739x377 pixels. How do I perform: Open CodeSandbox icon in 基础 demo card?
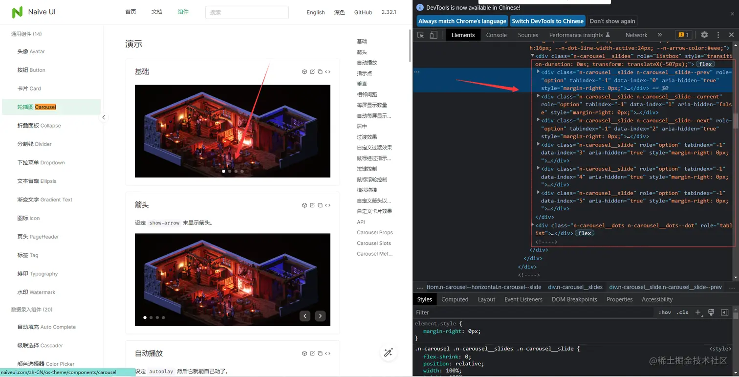coord(304,72)
